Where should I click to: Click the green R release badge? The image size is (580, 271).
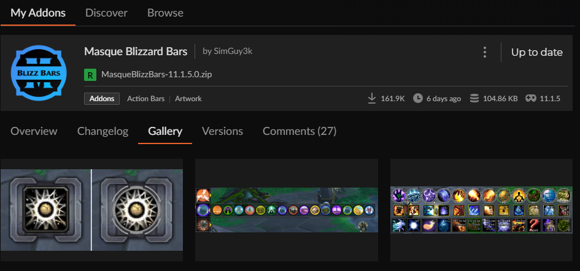click(90, 75)
